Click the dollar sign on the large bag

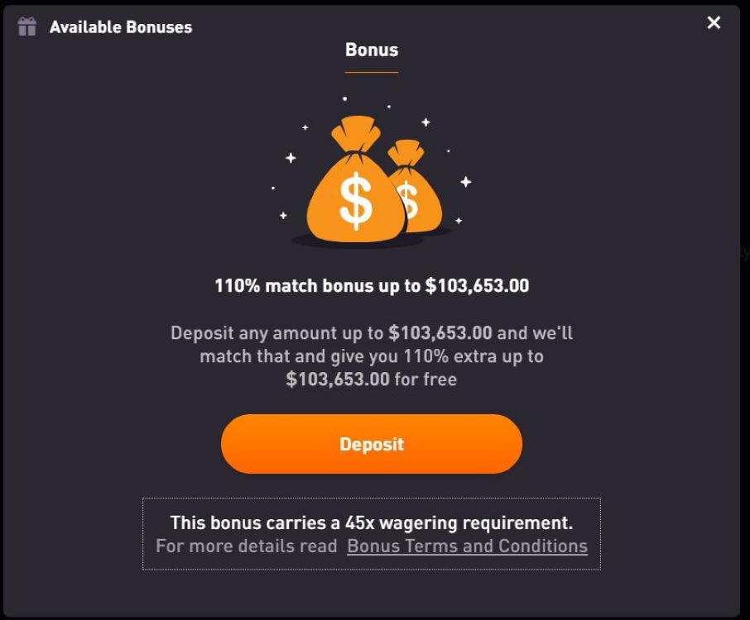click(x=356, y=203)
